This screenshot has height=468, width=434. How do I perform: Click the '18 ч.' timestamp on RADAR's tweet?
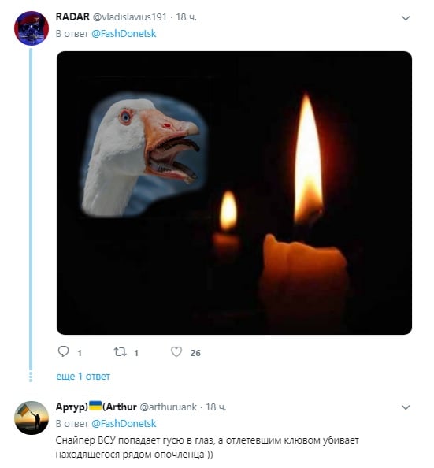point(186,17)
